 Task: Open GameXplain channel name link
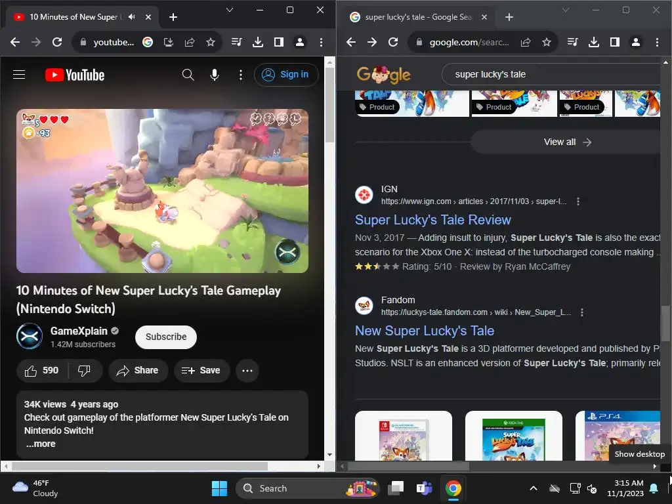click(79, 331)
